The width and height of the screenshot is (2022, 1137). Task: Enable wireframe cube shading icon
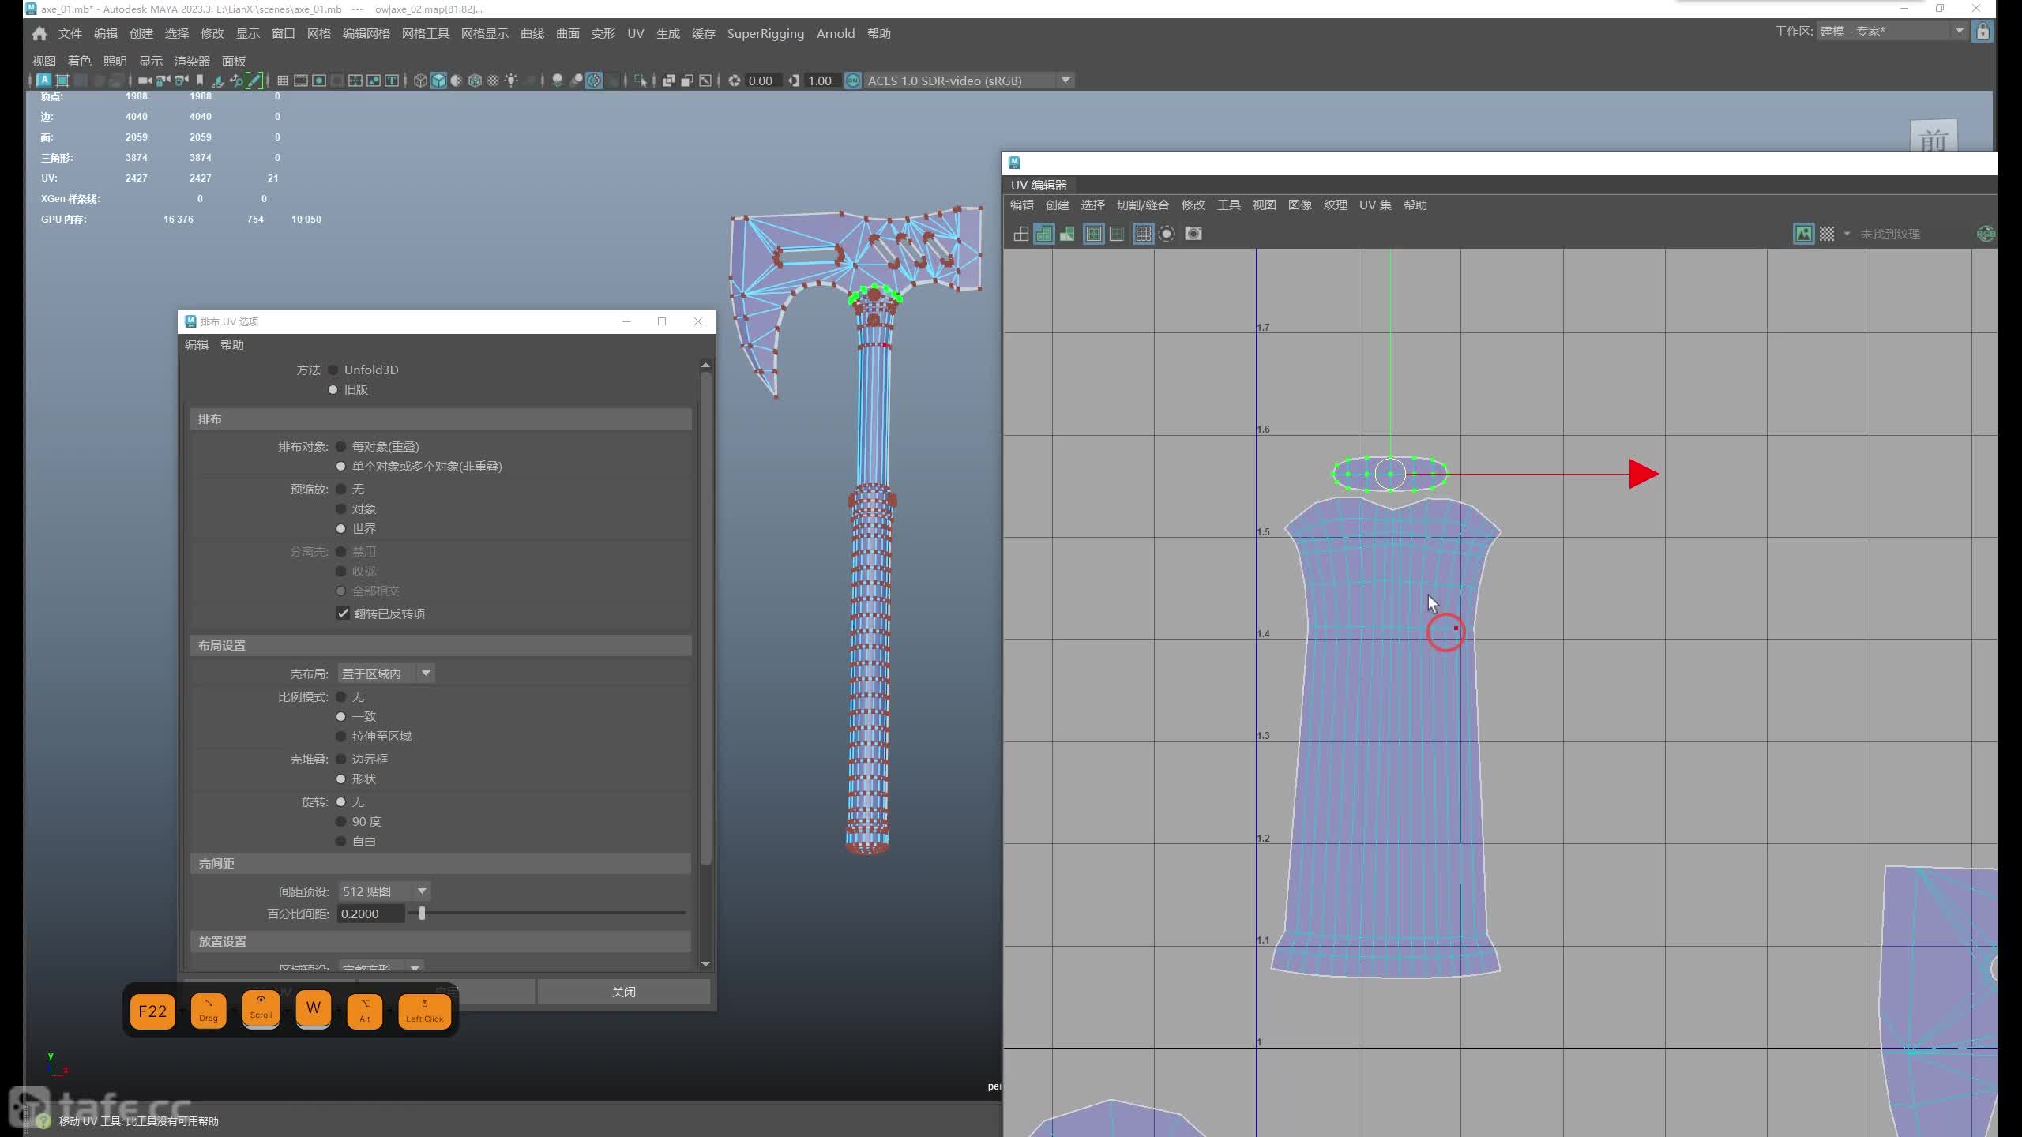click(420, 81)
